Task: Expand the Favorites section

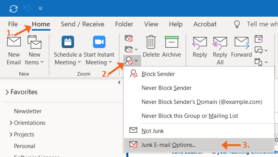Action: point(7,92)
